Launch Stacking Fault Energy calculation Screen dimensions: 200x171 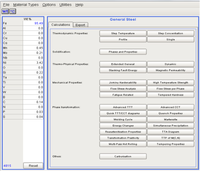tap(123, 70)
